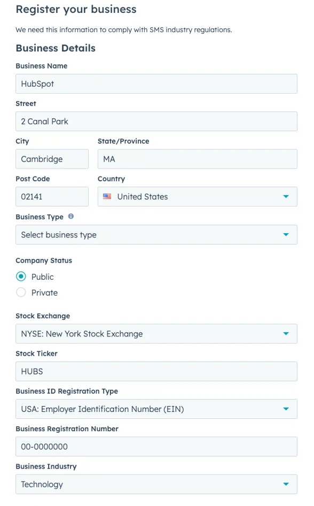Viewport: 314px width, 506px height.
Task: Click the Stock Exchange dropdown caret
Action: [x=286, y=334]
